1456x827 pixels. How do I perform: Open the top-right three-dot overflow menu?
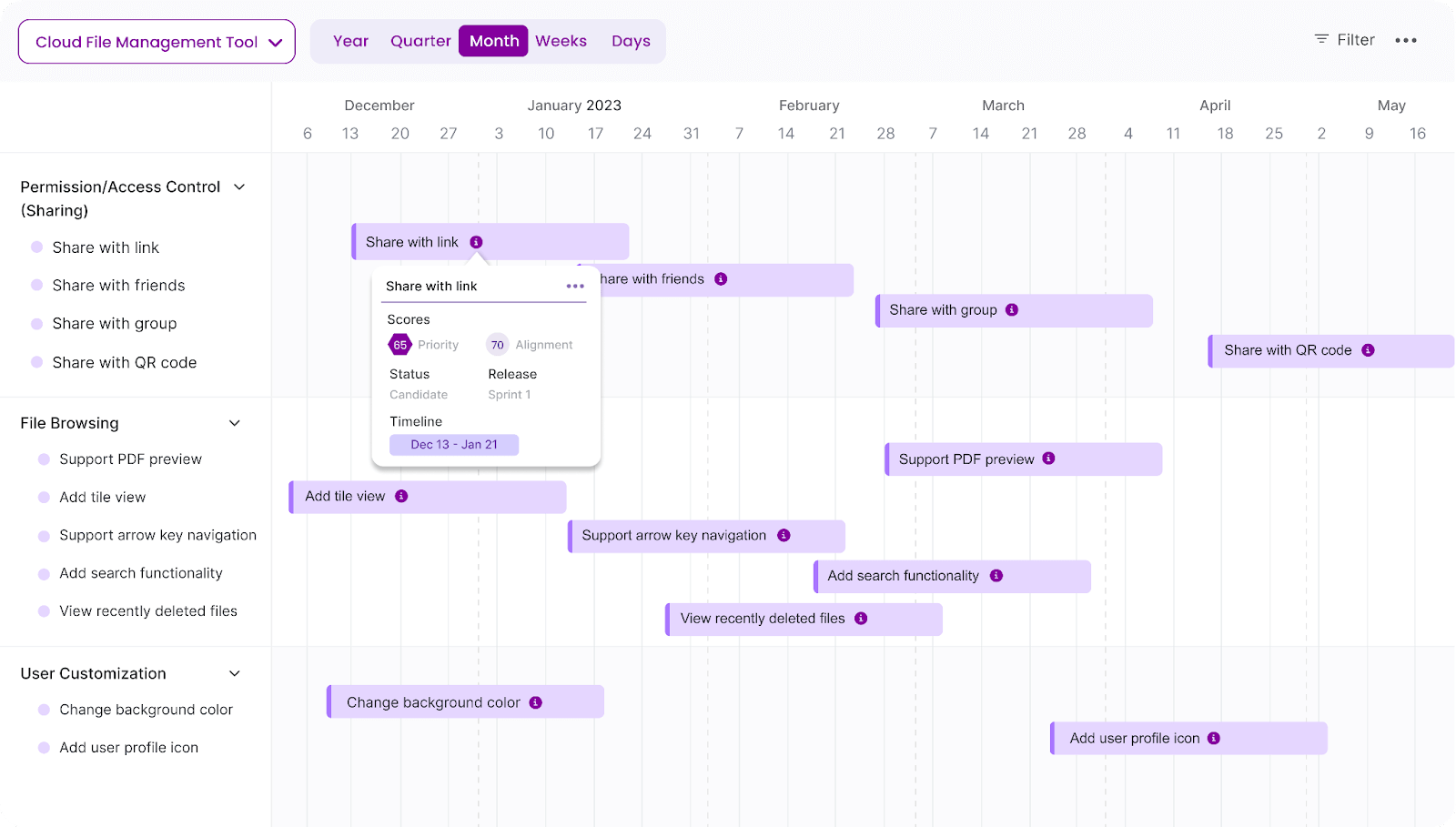tap(1406, 40)
